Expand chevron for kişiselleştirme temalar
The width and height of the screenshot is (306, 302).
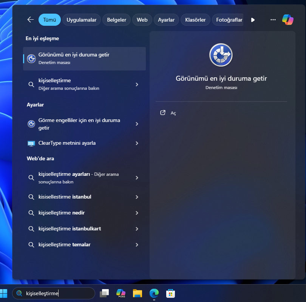137,245
